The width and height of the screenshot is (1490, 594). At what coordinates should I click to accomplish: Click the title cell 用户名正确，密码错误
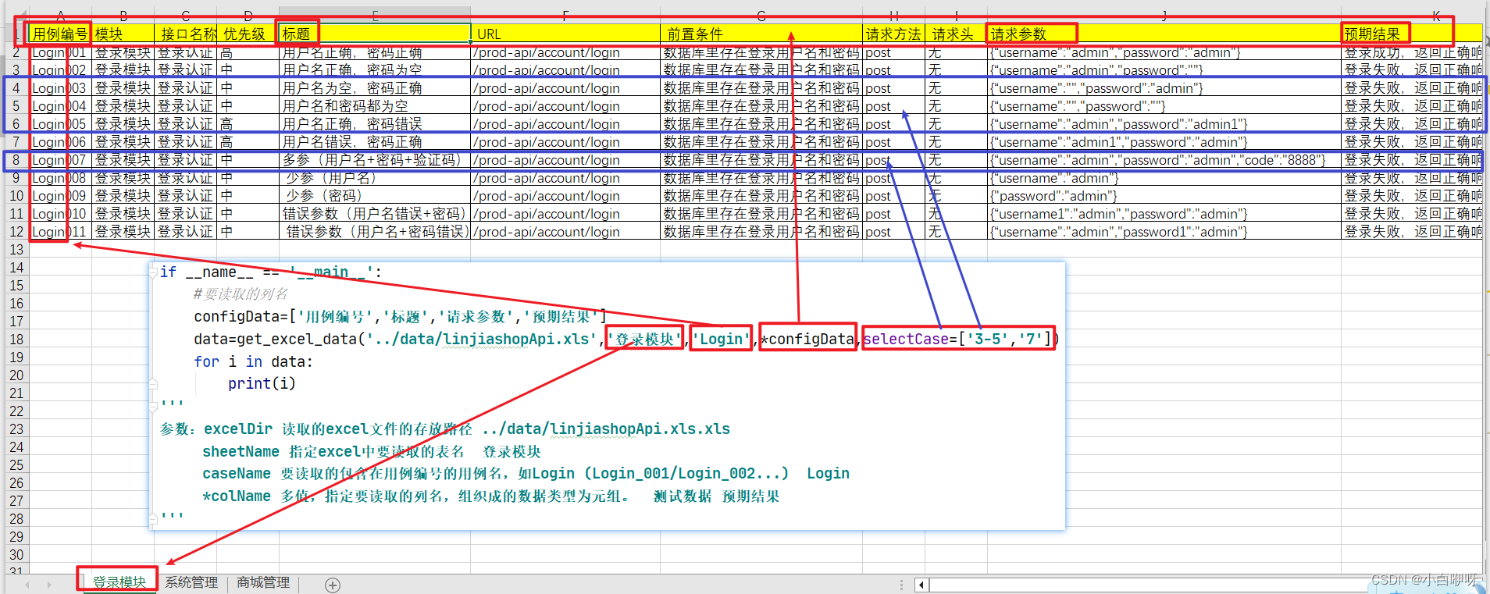[x=375, y=124]
